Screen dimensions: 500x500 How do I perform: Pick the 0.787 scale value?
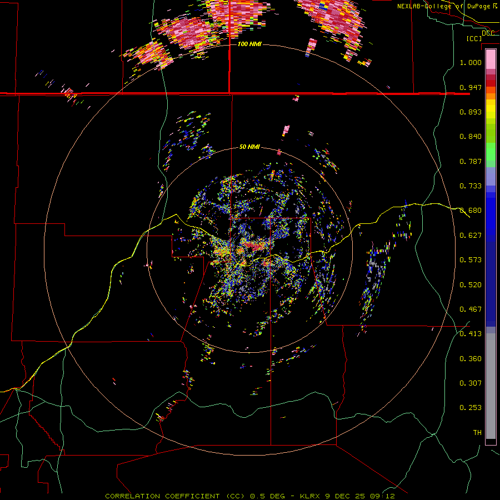click(x=471, y=161)
